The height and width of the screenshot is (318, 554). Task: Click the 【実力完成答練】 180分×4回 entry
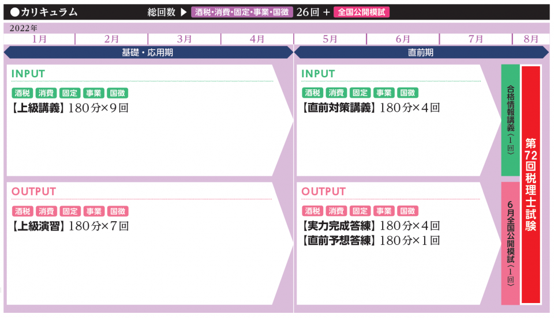(x=370, y=226)
